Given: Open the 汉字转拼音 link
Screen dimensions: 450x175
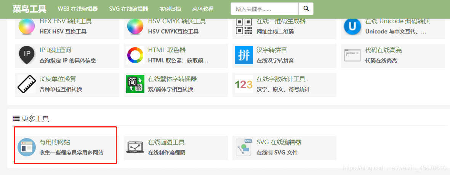Looking at the screenshot, I should 272,50.
